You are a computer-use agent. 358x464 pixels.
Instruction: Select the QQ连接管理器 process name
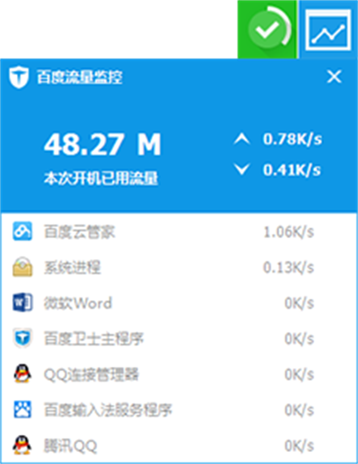point(91,374)
